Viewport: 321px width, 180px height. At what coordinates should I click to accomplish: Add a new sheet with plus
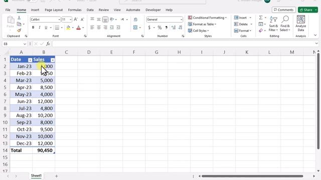click(x=56, y=176)
